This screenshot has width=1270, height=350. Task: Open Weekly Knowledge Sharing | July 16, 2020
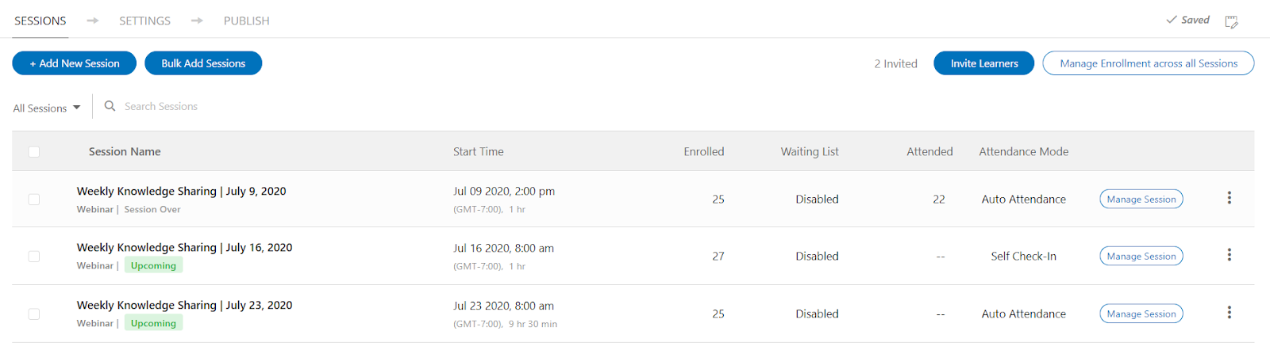tap(184, 248)
